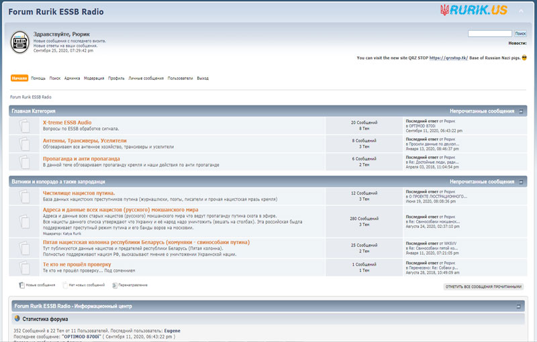537x342 pixels.
Task: Collapse the Информационный центр section
Action: (518, 306)
